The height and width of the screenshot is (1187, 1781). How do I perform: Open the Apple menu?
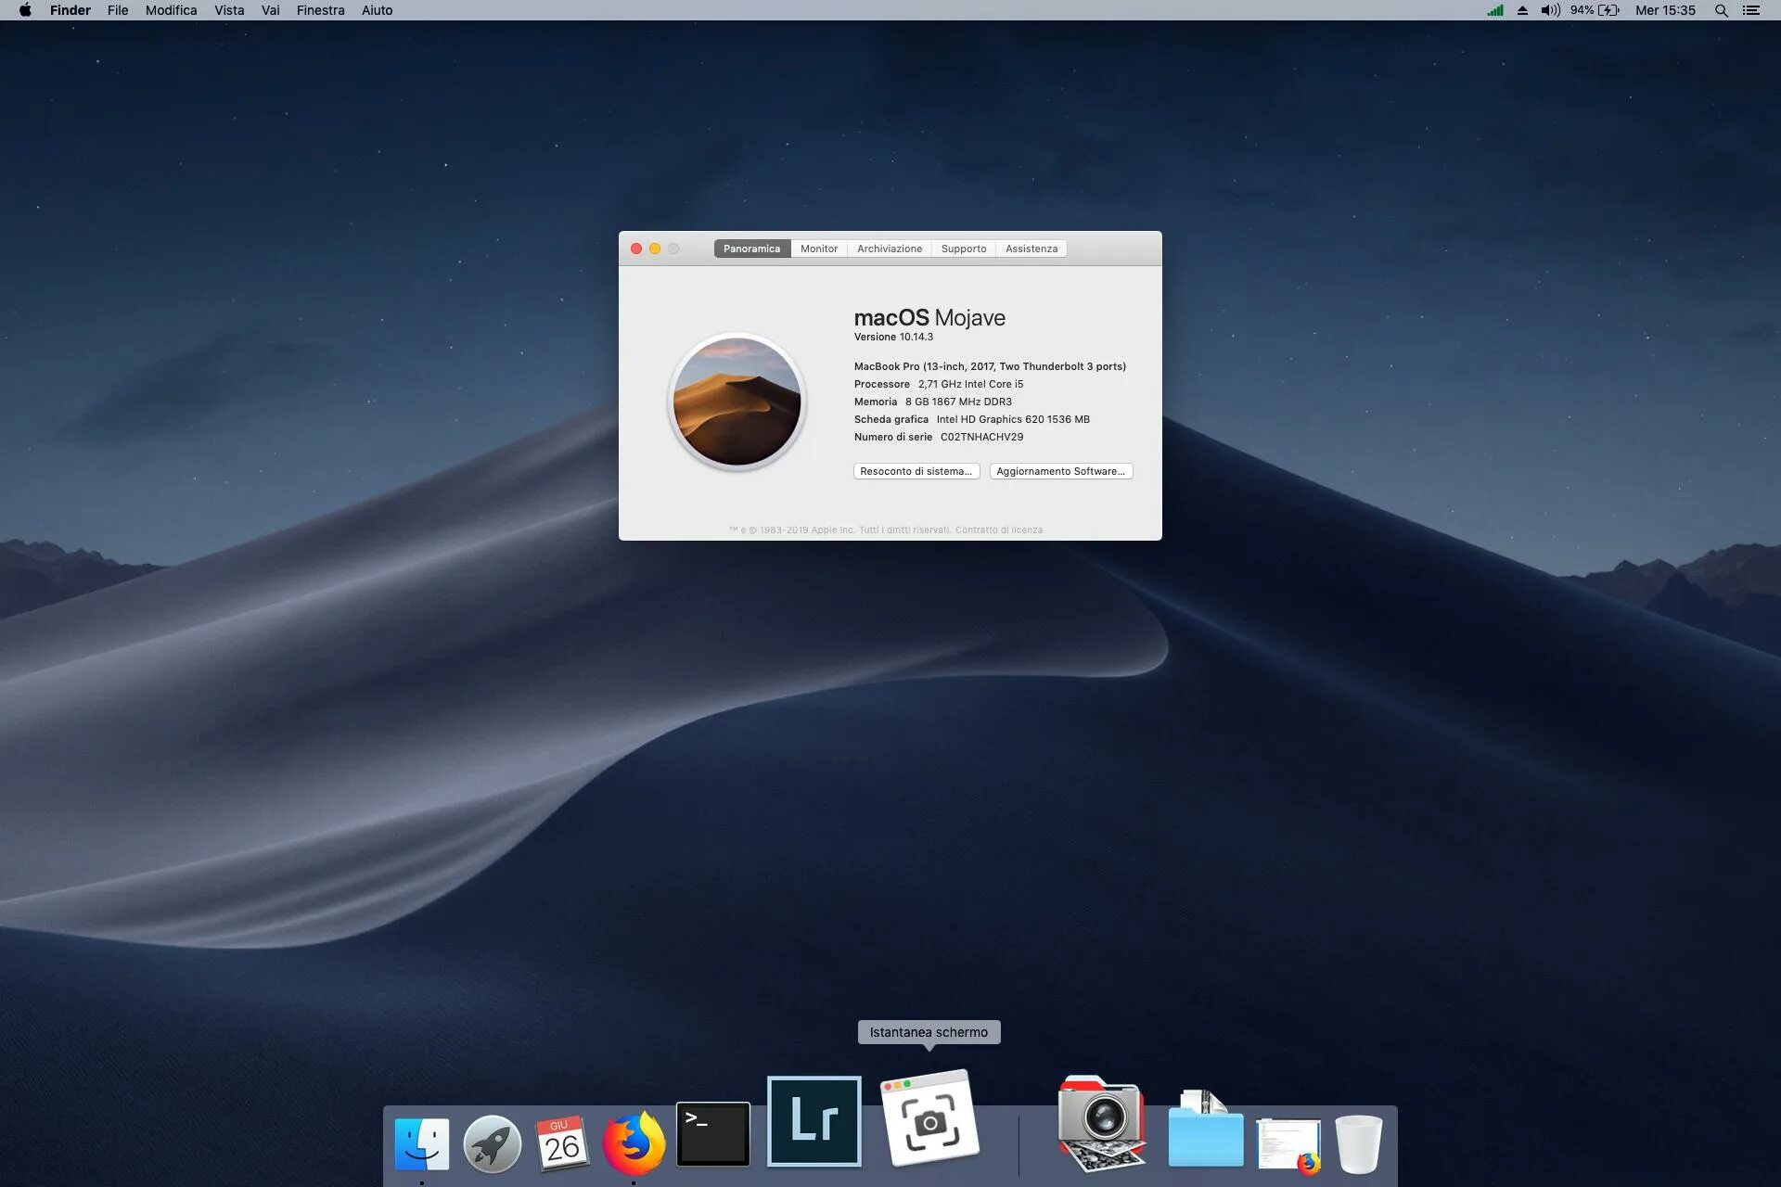[25, 10]
